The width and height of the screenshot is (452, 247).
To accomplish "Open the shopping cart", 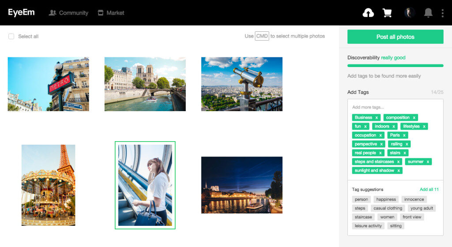I will (x=387, y=13).
